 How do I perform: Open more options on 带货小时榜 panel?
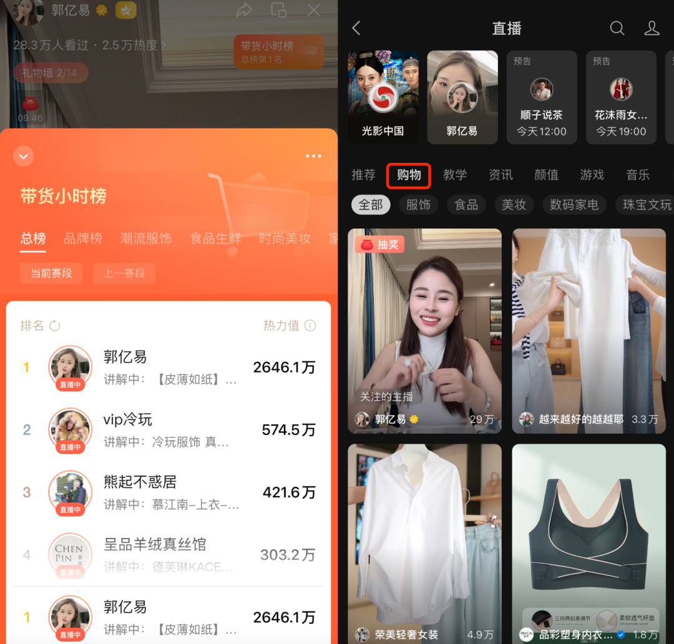(x=313, y=156)
